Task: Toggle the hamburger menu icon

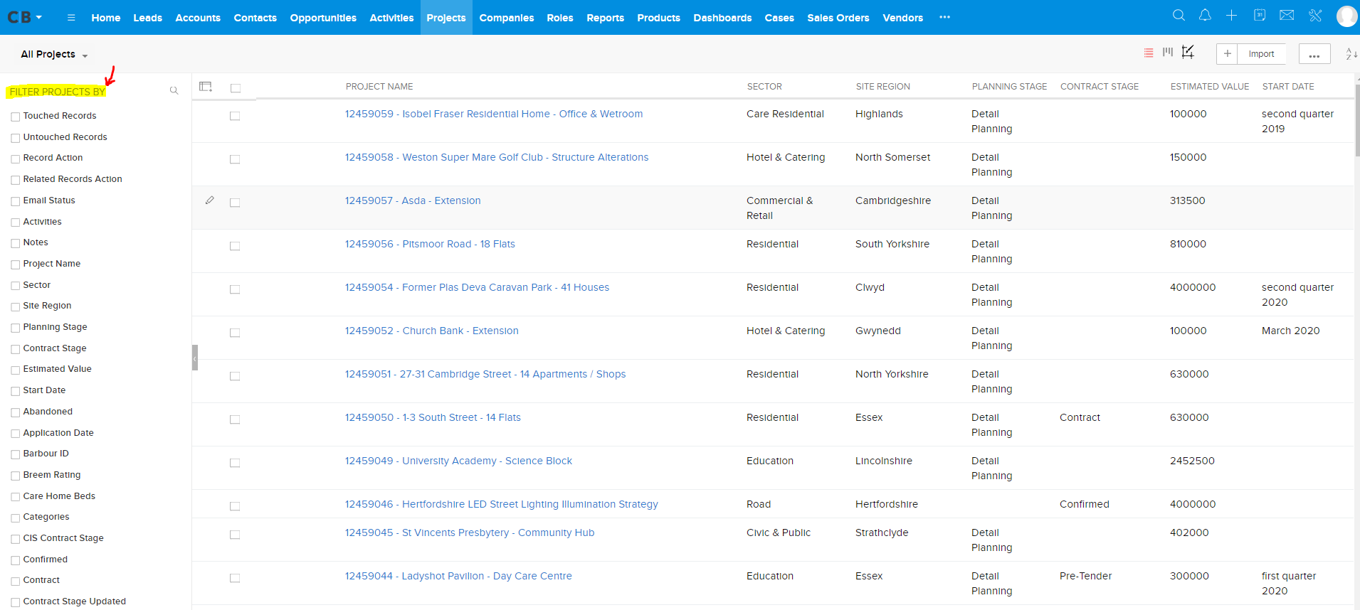Action: [71, 18]
